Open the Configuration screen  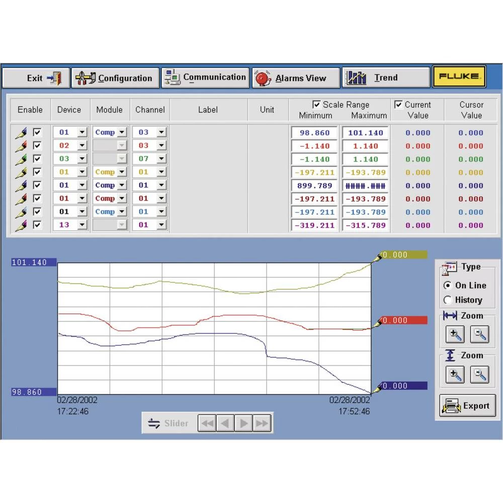(115, 77)
